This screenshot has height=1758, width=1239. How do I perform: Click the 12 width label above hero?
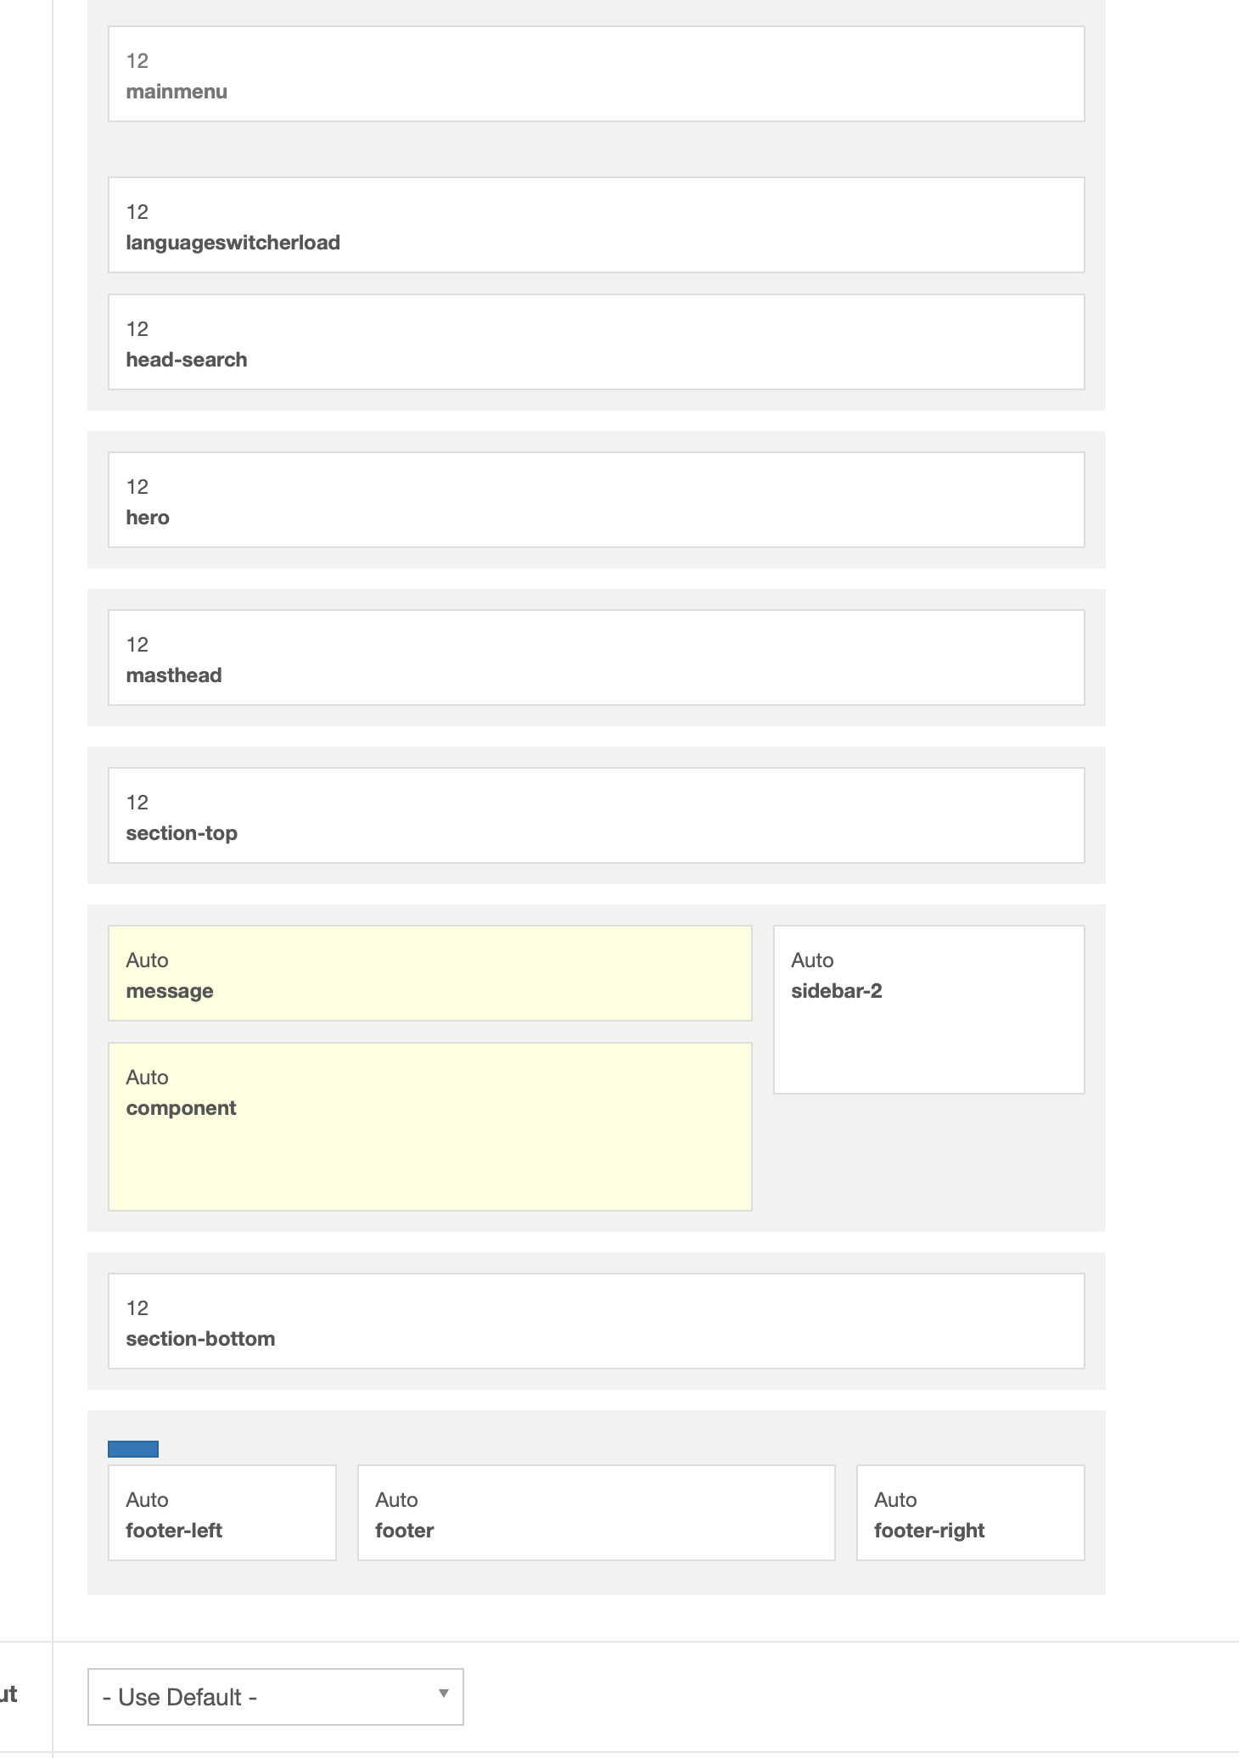pyautogui.click(x=137, y=487)
